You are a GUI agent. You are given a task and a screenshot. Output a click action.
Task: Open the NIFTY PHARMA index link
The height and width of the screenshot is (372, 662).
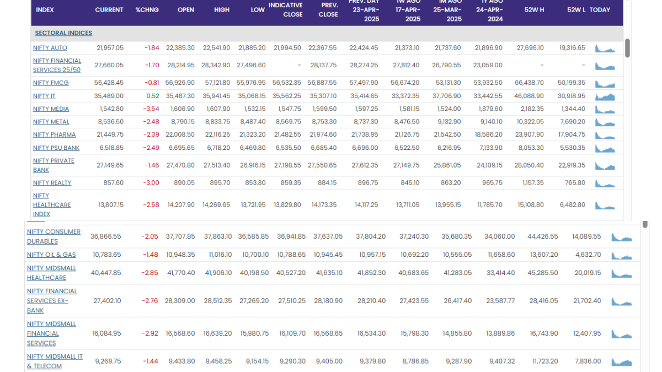(55, 134)
